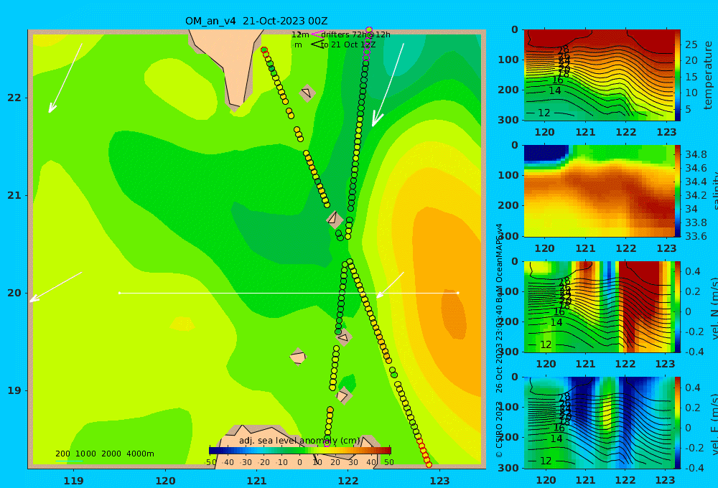Click the 34.8 value on the salinity colorbar

(696, 154)
